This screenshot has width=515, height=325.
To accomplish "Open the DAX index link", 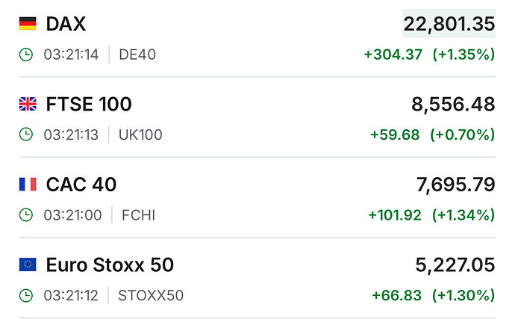I will [66, 24].
